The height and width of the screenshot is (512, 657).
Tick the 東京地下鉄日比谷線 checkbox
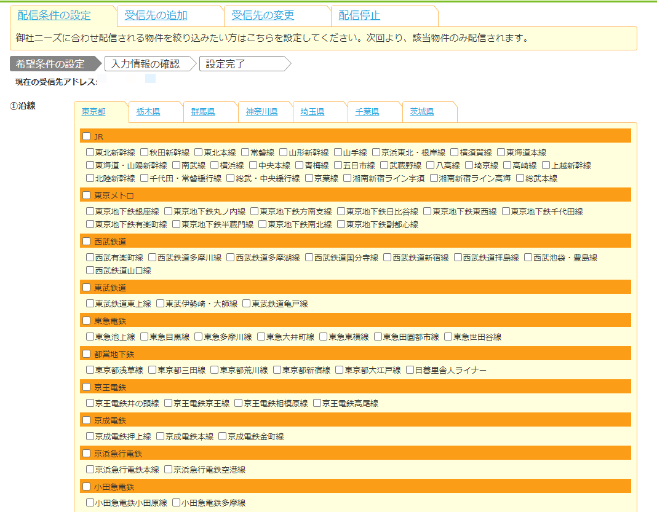coord(341,211)
